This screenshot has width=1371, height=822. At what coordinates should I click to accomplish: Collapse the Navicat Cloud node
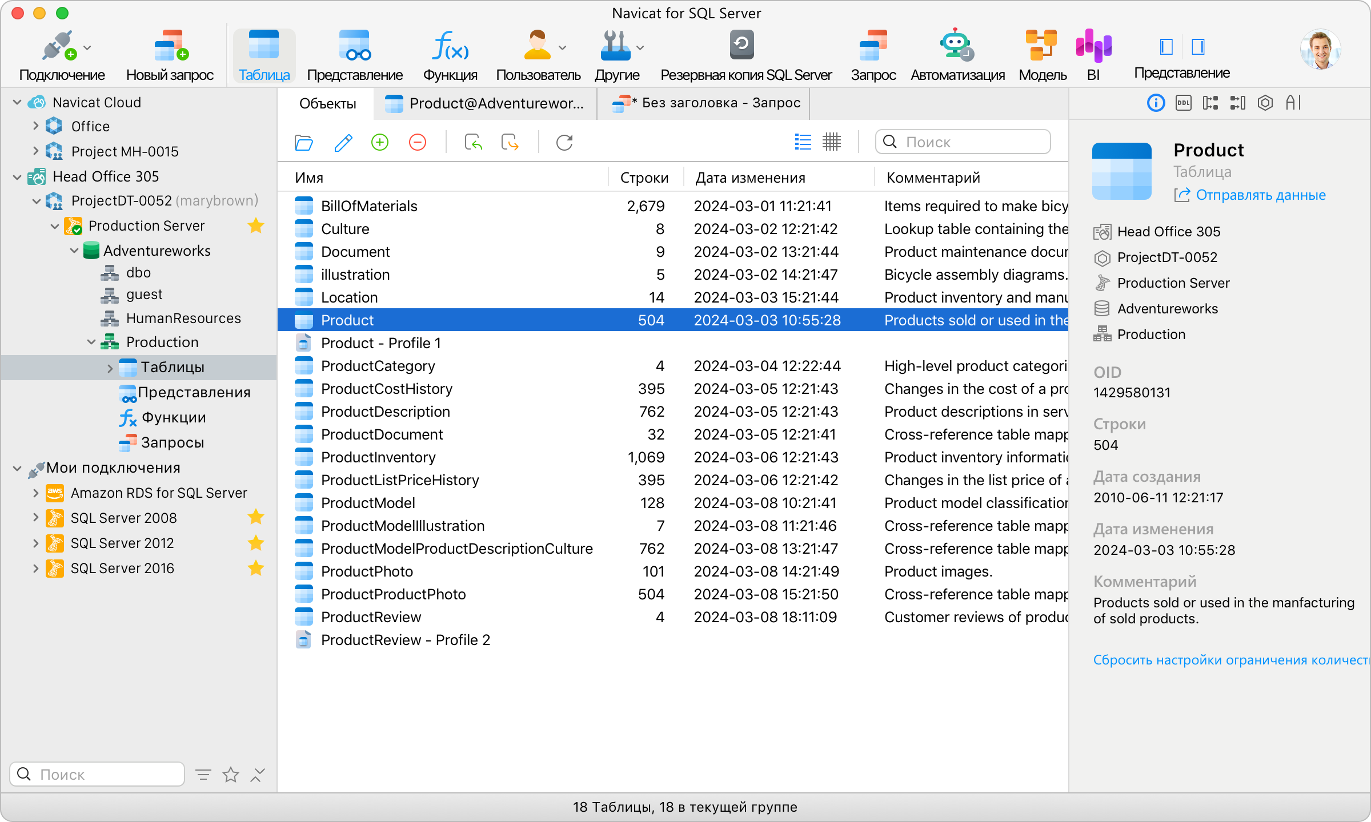(17, 103)
